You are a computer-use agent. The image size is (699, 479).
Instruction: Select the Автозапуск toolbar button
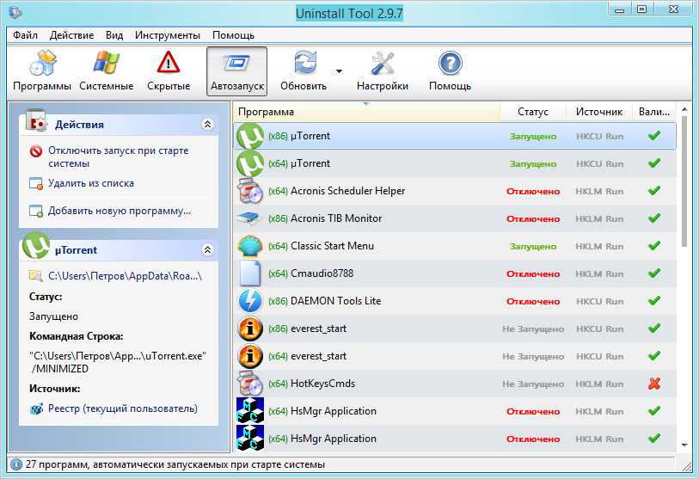coord(236,71)
